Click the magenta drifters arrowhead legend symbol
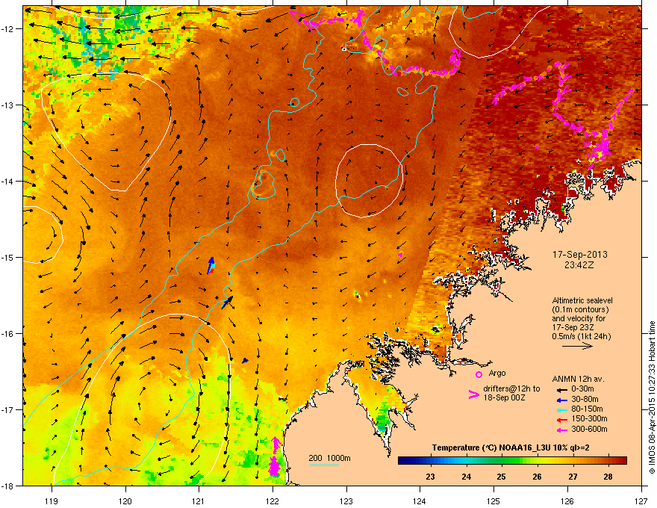The width and height of the screenshot is (657, 508). click(473, 394)
